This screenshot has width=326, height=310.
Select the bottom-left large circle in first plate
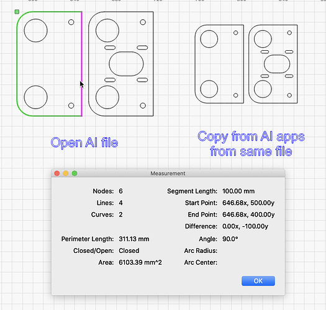[36, 97]
